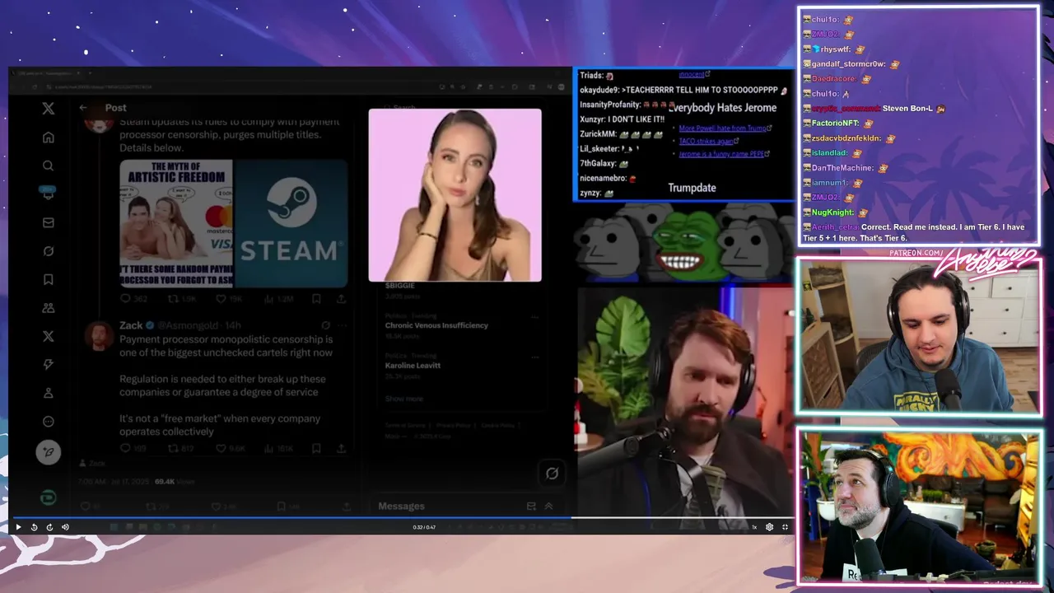Open Explore search icon in X sidebar
1054x593 pixels.
[49, 166]
